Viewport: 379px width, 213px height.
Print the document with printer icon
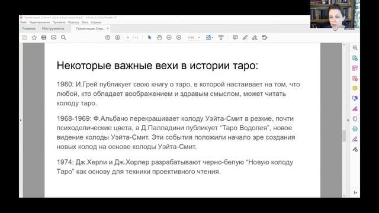(44, 37)
